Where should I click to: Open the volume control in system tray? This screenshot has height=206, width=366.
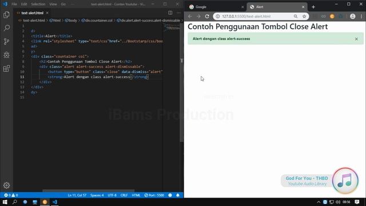[x=338, y=202]
